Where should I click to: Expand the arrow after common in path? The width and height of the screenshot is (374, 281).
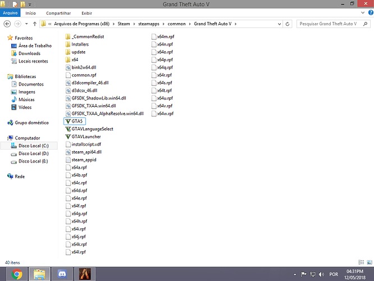190,24
